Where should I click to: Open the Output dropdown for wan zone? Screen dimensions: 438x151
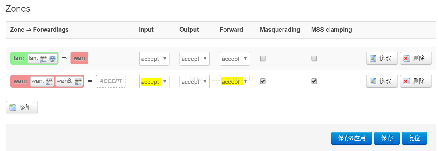(x=195, y=81)
